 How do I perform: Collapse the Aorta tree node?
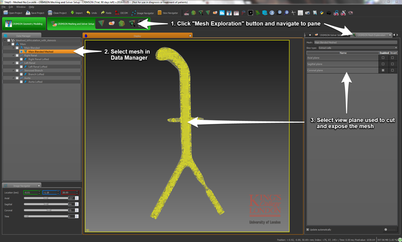tap(13, 78)
